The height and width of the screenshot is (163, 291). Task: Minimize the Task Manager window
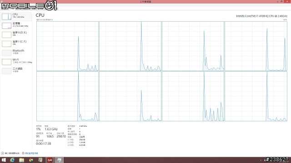(277, 1)
